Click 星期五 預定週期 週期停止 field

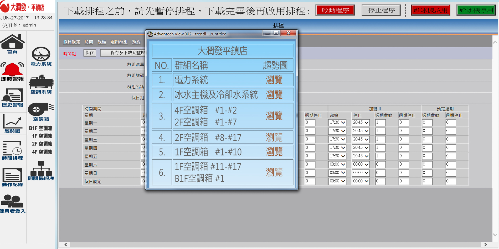pyautogui.click(x=451, y=156)
